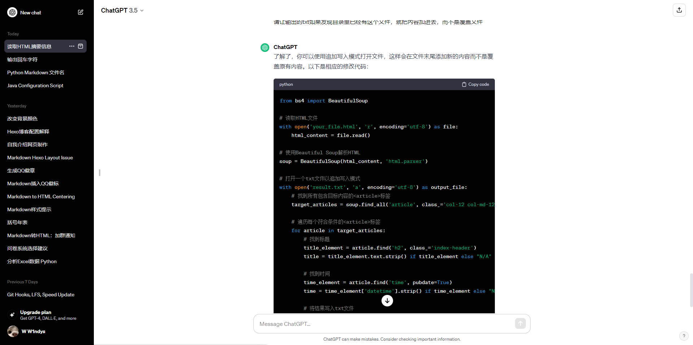Click the 'for article in target_articles:' line
Image resolution: width=693 pixels, height=345 pixels.
click(338, 230)
